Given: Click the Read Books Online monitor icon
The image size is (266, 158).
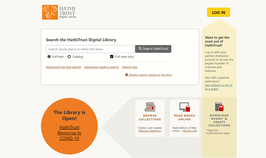Looking at the screenshot, I should (185, 107).
